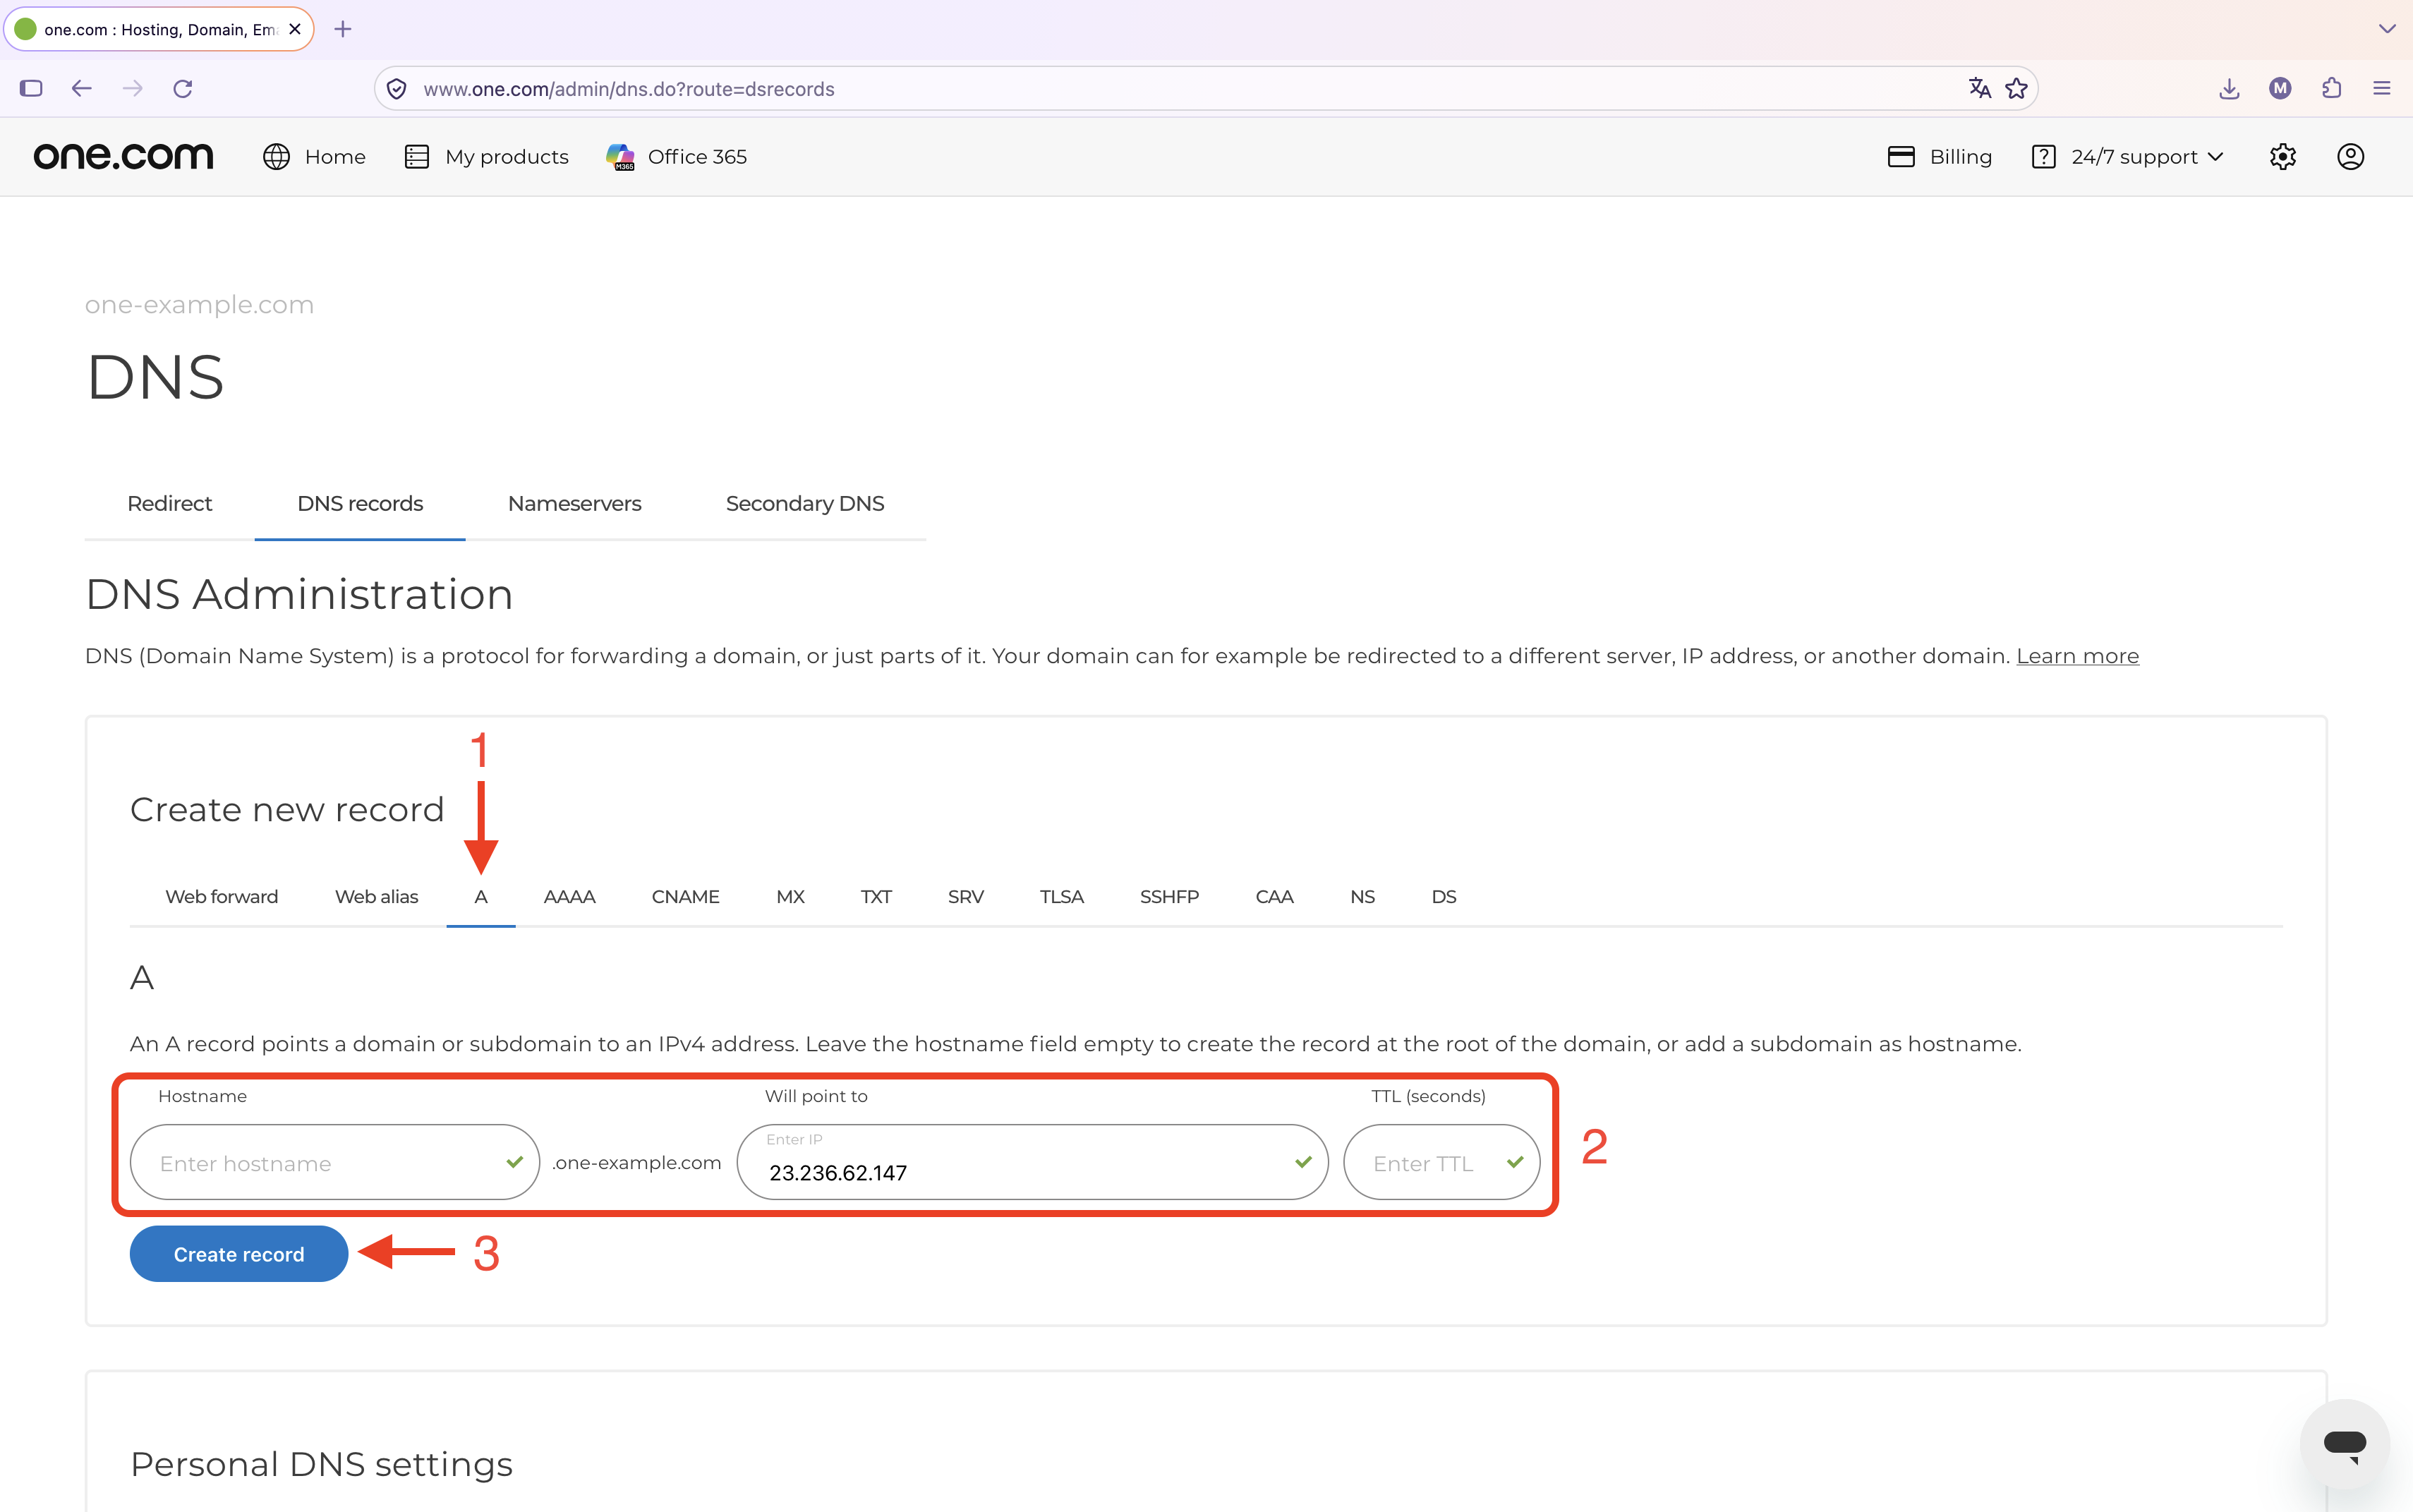Open a new browser tab
This screenshot has width=2413, height=1512.
pyautogui.click(x=343, y=29)
